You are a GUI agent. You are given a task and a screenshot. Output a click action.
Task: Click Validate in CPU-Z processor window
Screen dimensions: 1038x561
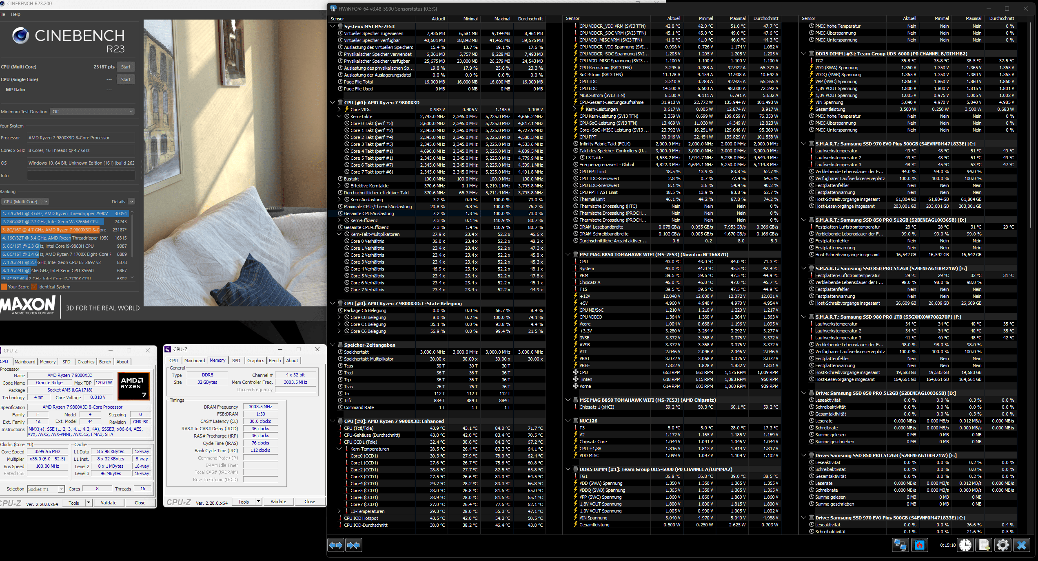109,503
